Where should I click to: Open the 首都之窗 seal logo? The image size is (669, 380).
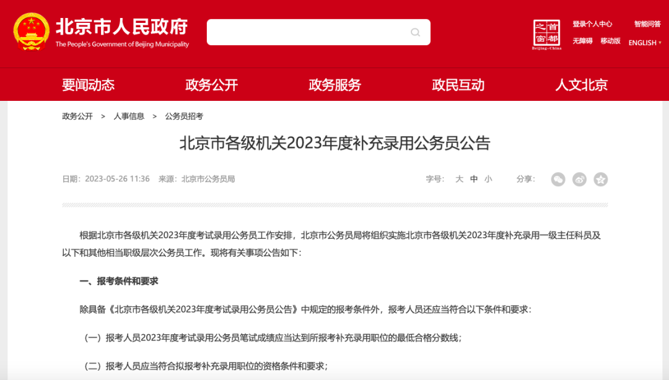click(x=546, y=35)
